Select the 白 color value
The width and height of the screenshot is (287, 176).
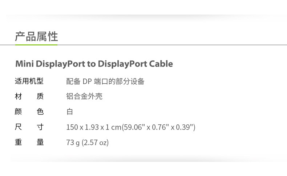[x=70, y=112]
